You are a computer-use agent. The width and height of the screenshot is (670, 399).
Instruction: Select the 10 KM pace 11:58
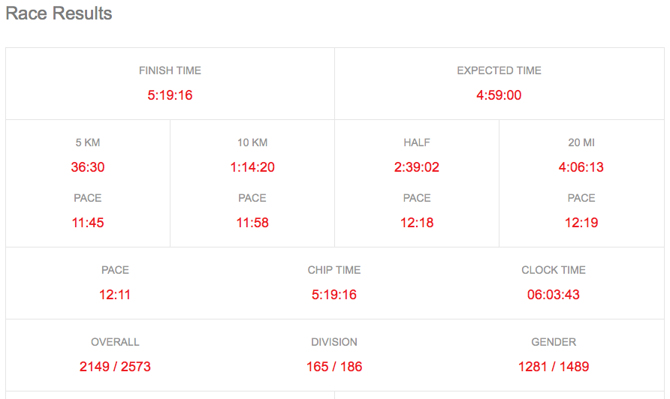pos(252,223)
